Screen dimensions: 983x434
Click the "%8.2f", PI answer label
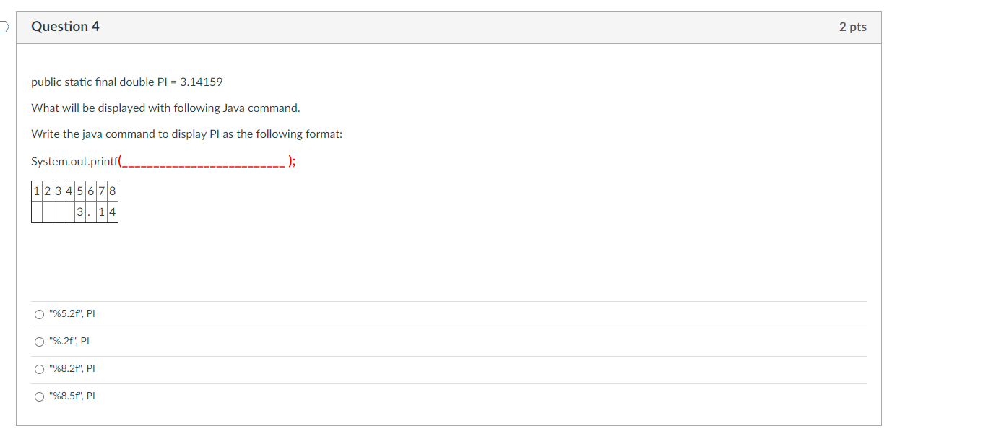point(72,369)
